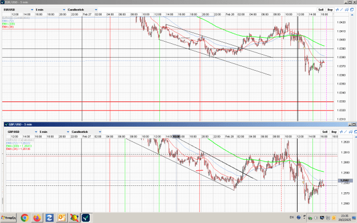Click the detach window icon in GBP/USD chart
The image size is (357, 223).
click(x=355, y=132)
